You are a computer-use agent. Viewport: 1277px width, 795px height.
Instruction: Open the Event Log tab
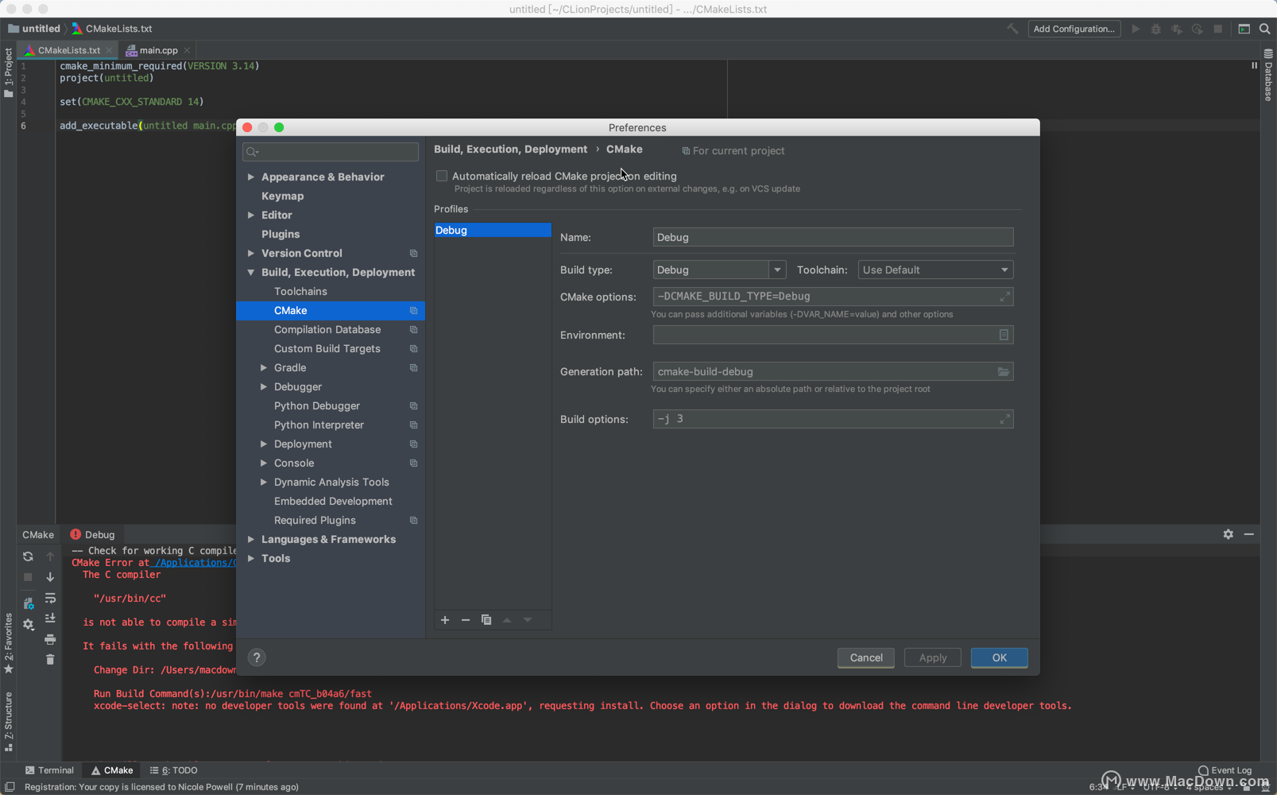1225,770
